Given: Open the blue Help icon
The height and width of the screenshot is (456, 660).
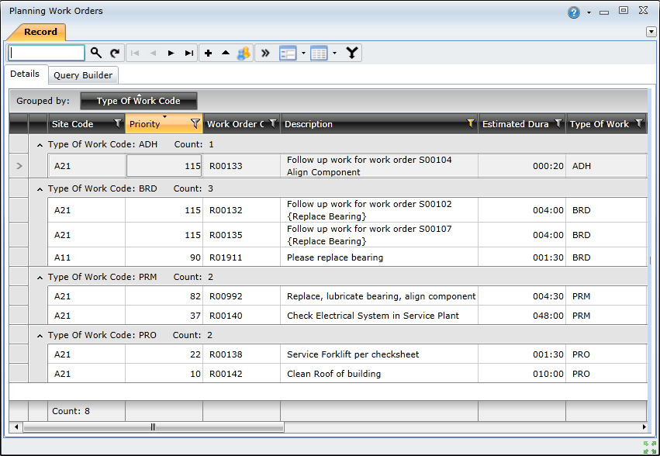Looking at the screenshot, I should point(574,12).
